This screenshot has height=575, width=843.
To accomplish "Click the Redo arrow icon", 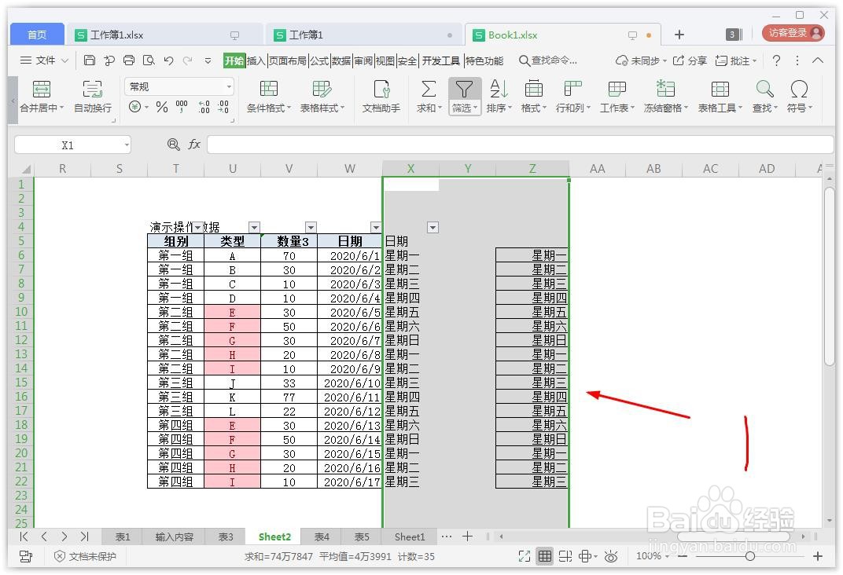I will 188,60.
